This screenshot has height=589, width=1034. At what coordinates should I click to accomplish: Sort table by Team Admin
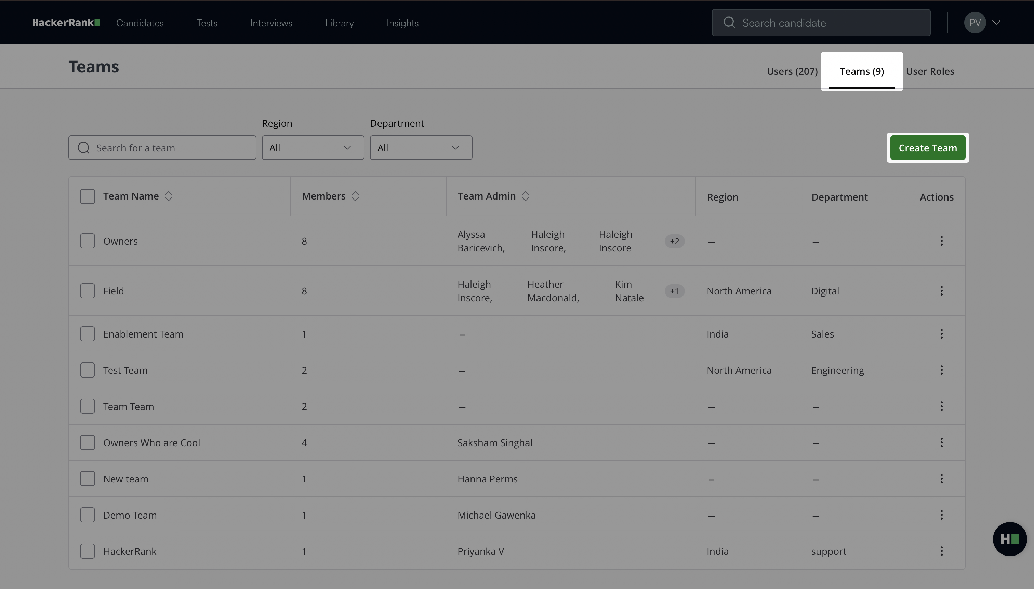[x=525, y=196]
